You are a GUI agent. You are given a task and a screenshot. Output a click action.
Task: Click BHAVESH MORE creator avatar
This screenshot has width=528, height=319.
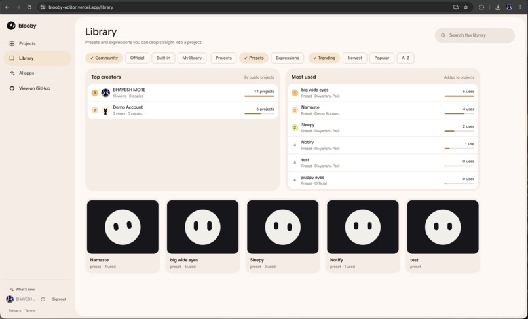tap(105, 92)
